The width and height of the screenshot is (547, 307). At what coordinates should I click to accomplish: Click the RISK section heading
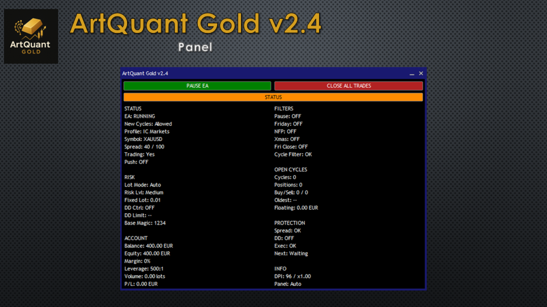[129, 177]
